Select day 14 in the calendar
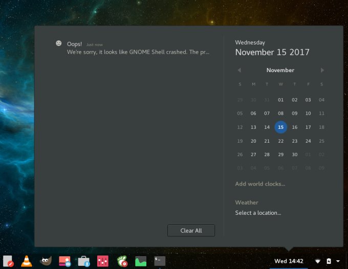The image size is (348, 269). 267,127
